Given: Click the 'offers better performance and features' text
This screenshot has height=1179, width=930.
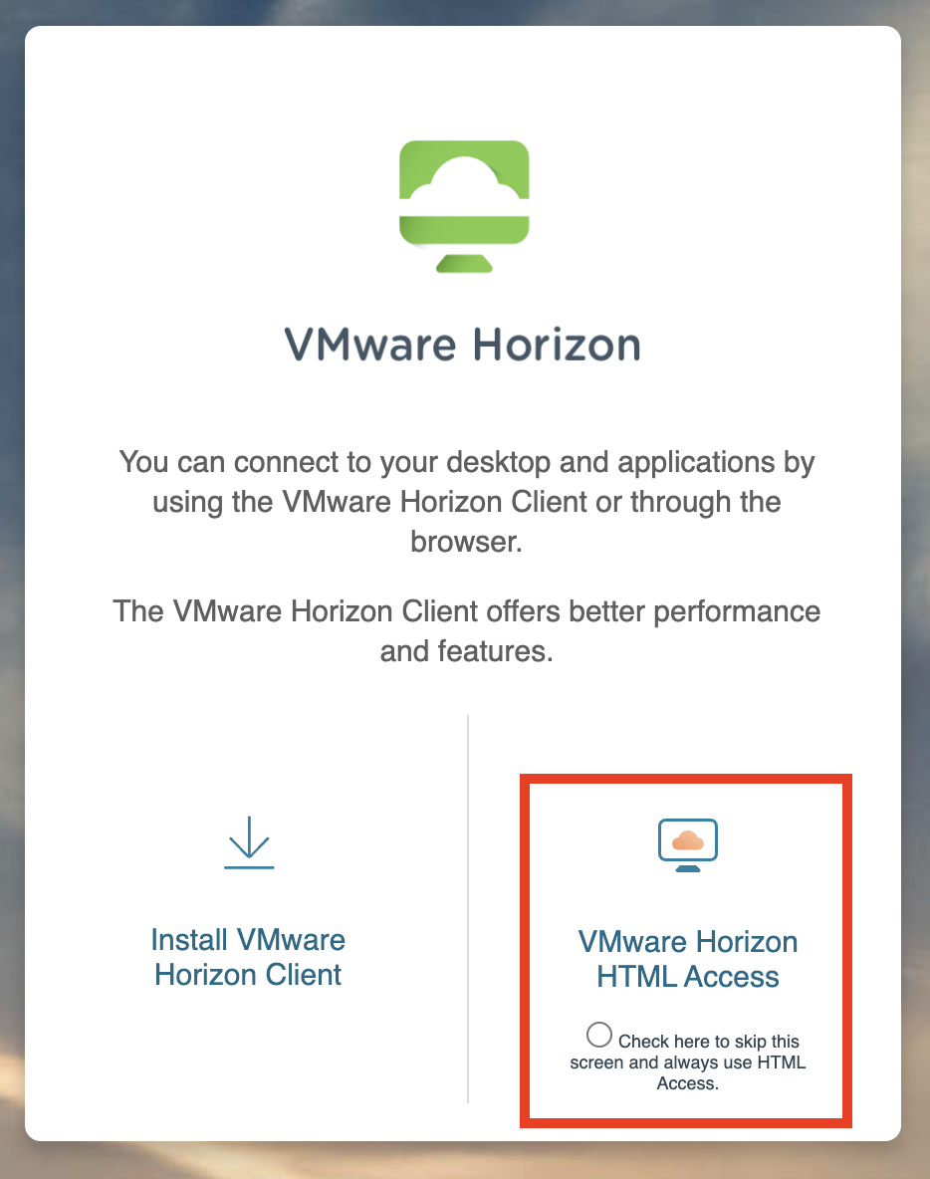Looking at the screenshot, I should coord(466,631).
